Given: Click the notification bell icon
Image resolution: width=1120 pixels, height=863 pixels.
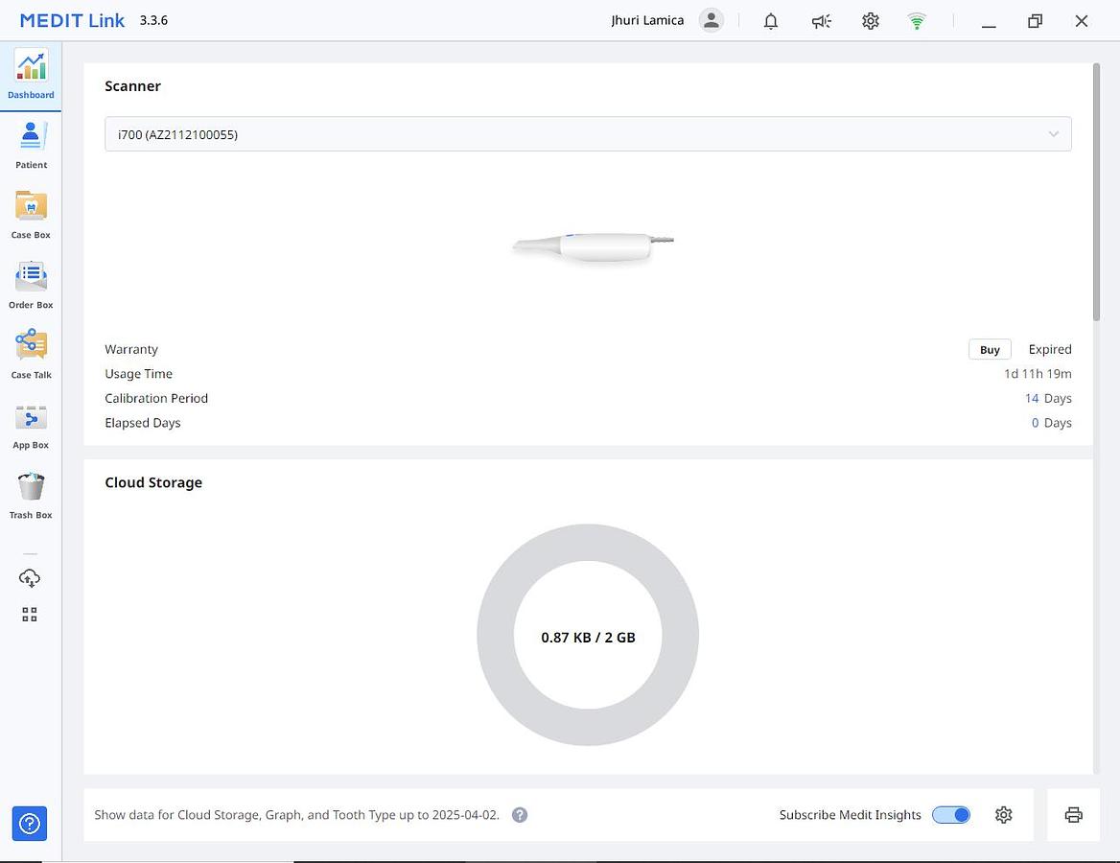Looking at the screenshot, I should click(x=771, y=21).
